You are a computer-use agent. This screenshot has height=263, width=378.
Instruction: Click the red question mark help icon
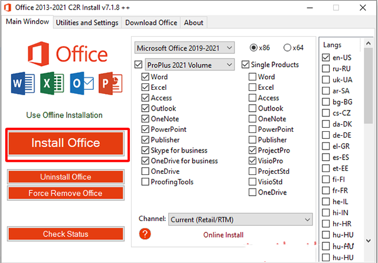145,234
